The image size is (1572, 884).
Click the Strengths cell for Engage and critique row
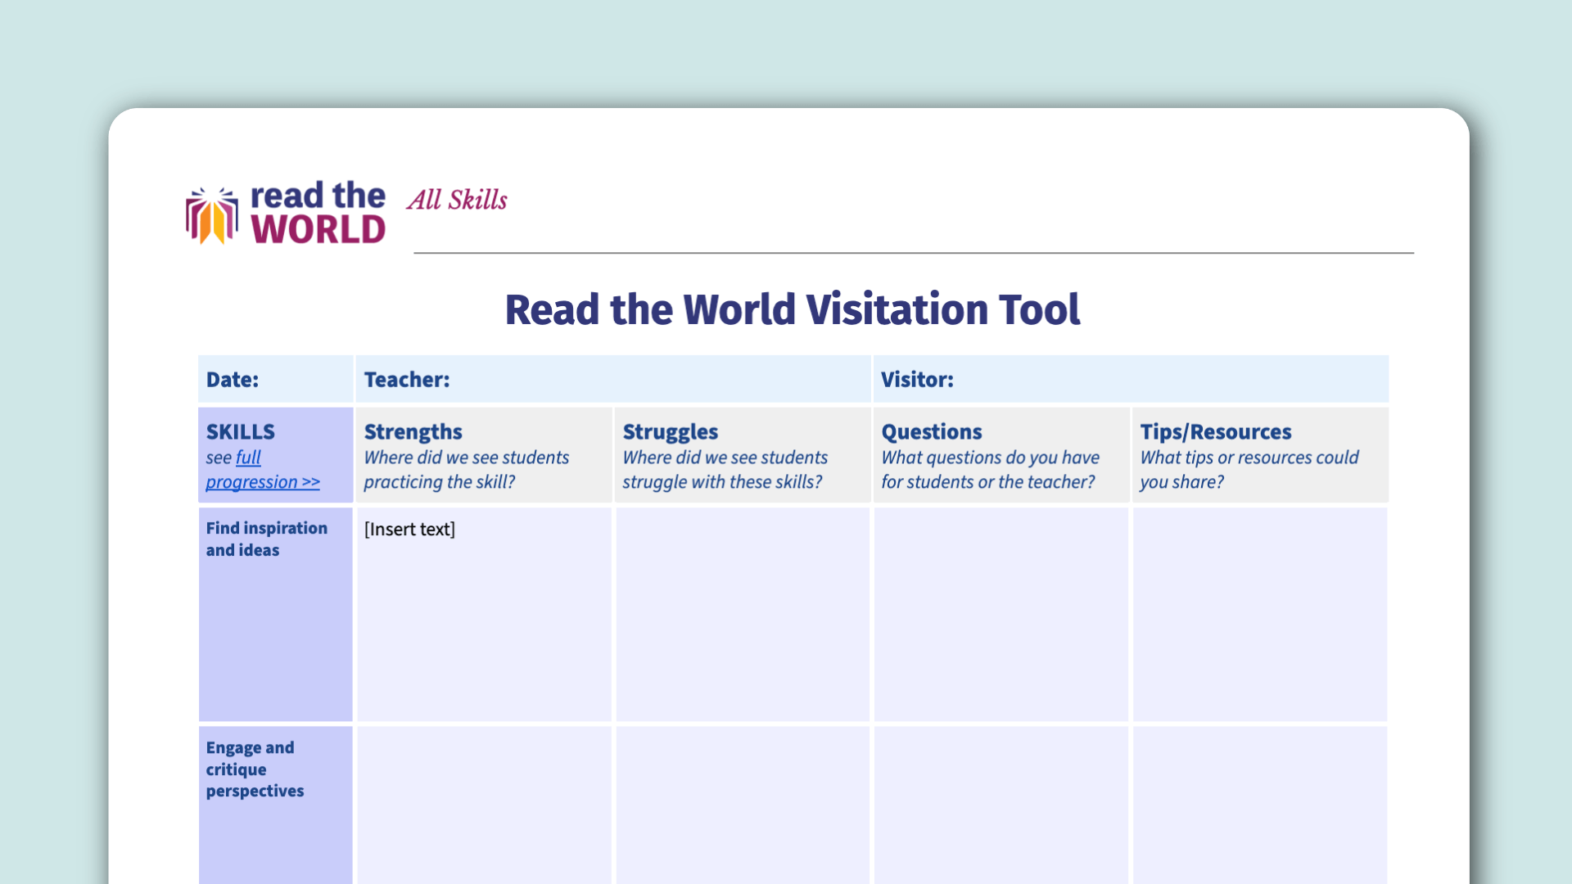(484, 802)
